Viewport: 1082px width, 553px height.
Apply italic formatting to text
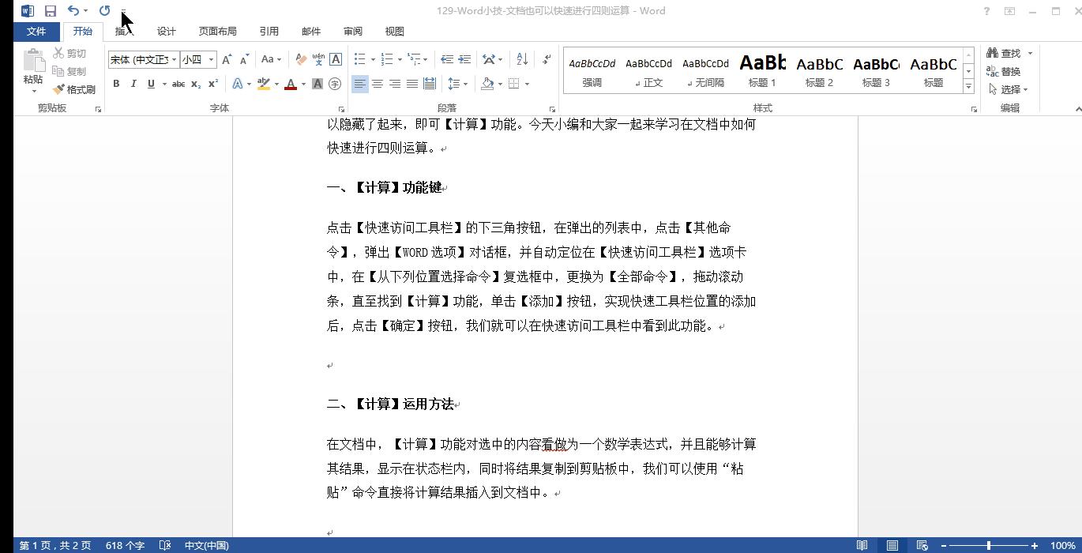point(133,83)
